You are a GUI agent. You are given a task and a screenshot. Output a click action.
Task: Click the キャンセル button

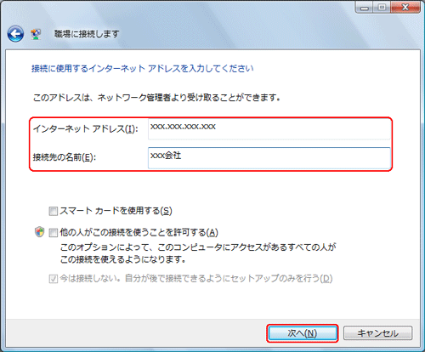point(378,333)
